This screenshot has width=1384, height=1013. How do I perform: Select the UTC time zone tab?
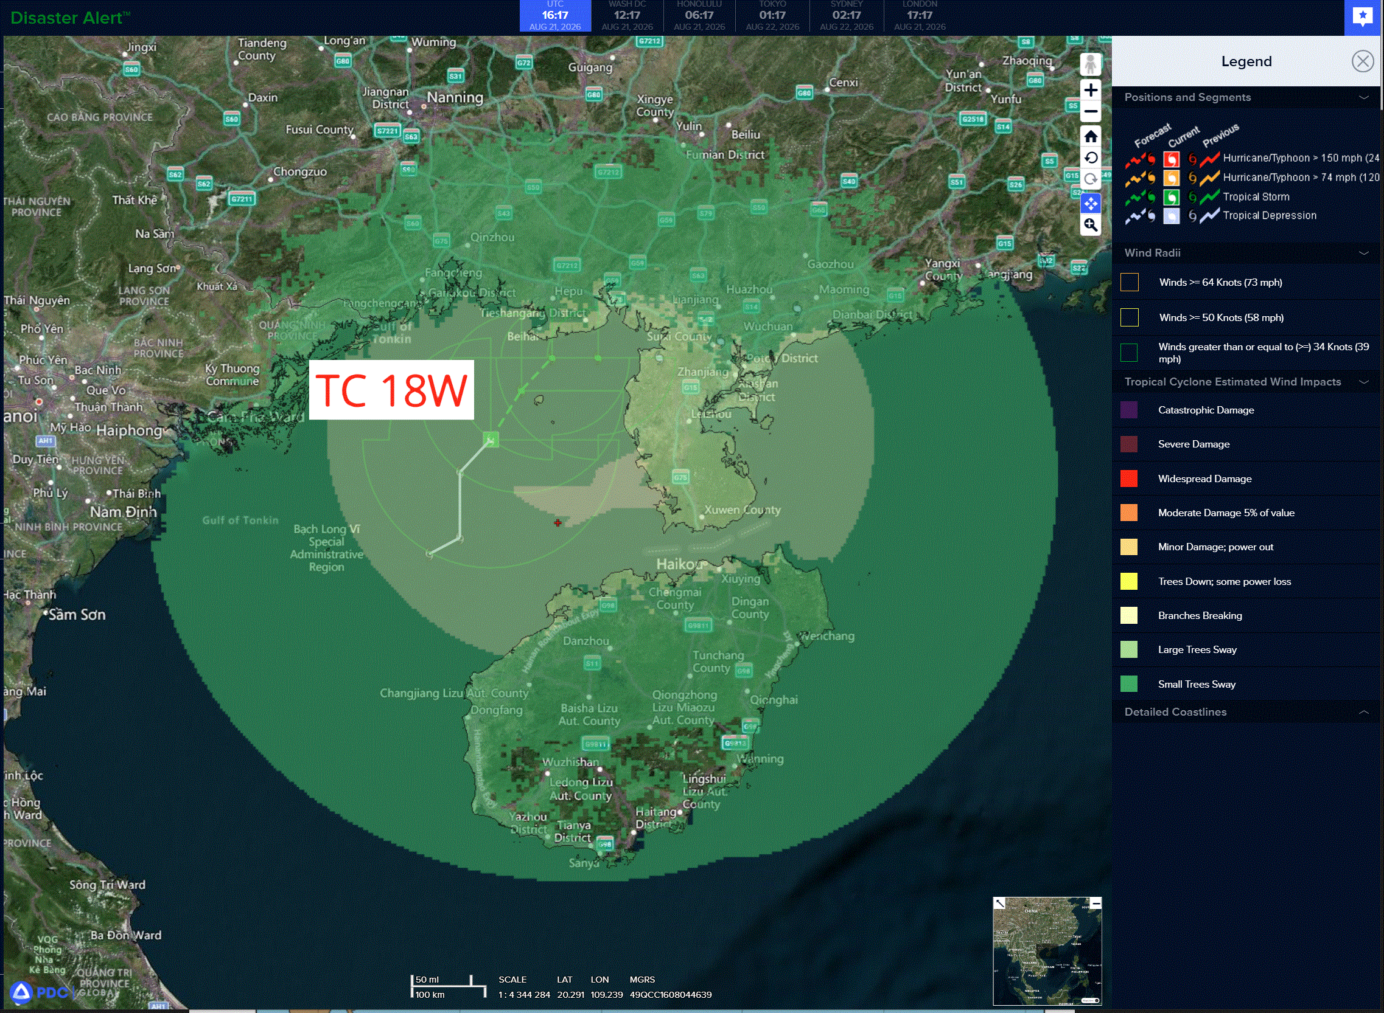(555, 16)
